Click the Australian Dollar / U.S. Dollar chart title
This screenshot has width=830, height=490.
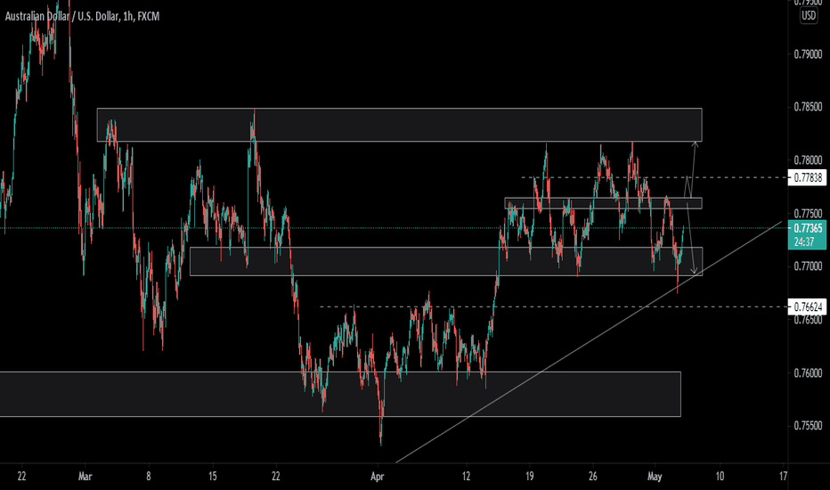[x=82, y=16]
